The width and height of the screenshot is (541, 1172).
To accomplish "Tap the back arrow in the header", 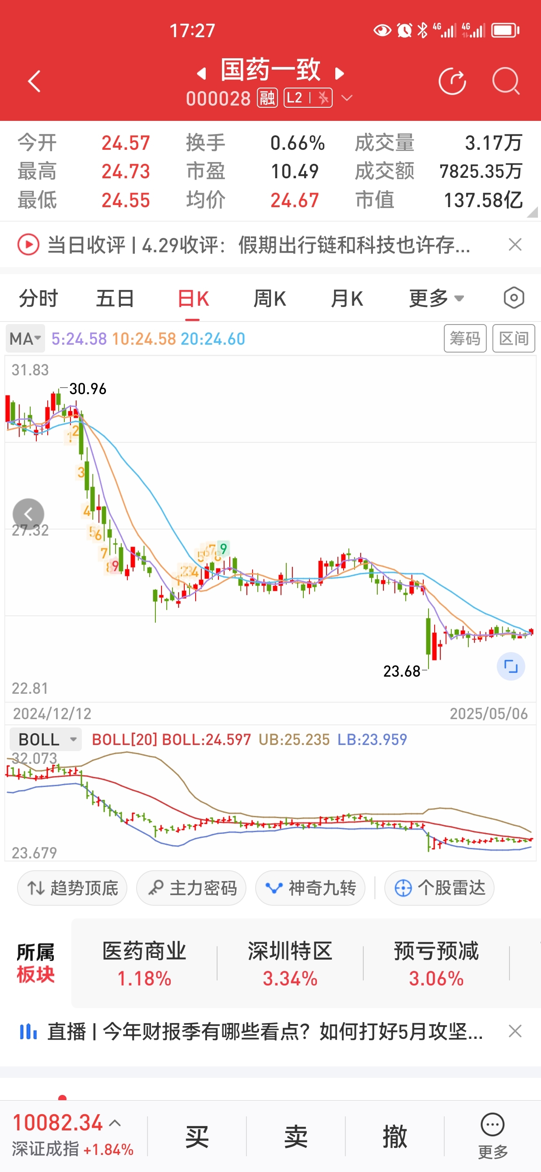I will (35, 81).
